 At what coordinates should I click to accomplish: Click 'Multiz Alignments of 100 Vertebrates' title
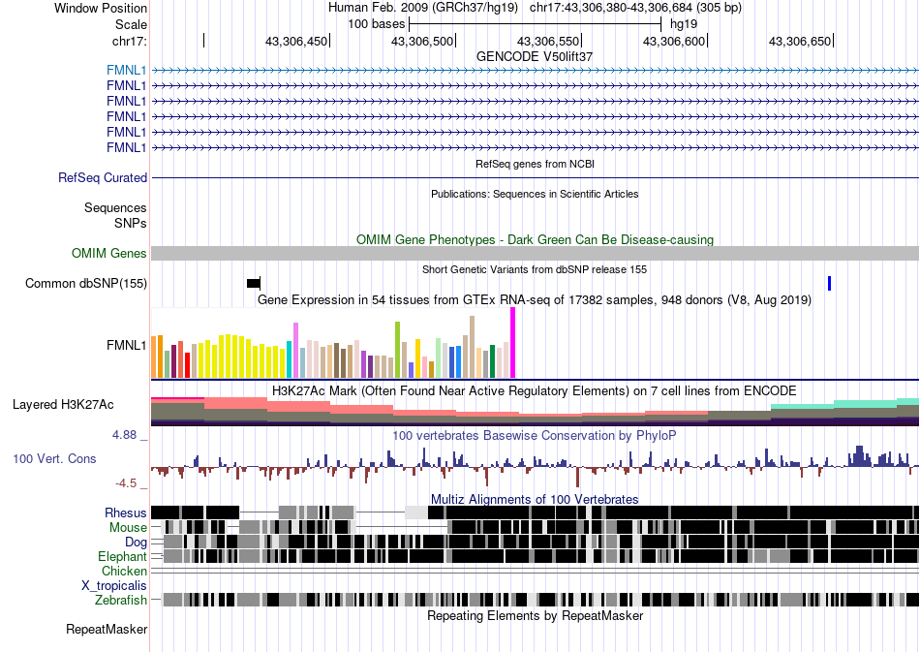point(535,500)
